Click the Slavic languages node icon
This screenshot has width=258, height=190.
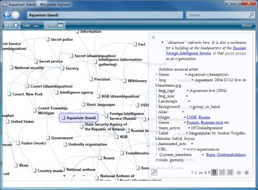[83, 104]
